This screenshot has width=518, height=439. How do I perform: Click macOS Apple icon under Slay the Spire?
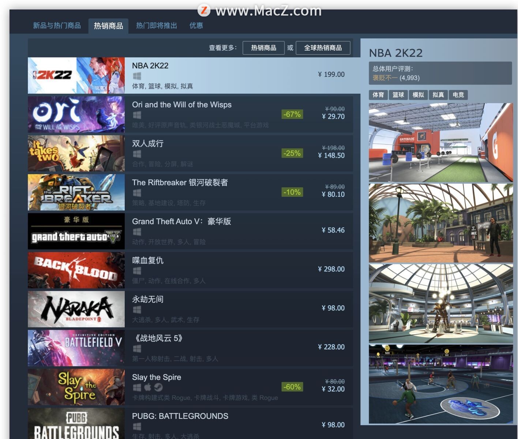click(147, 387)
